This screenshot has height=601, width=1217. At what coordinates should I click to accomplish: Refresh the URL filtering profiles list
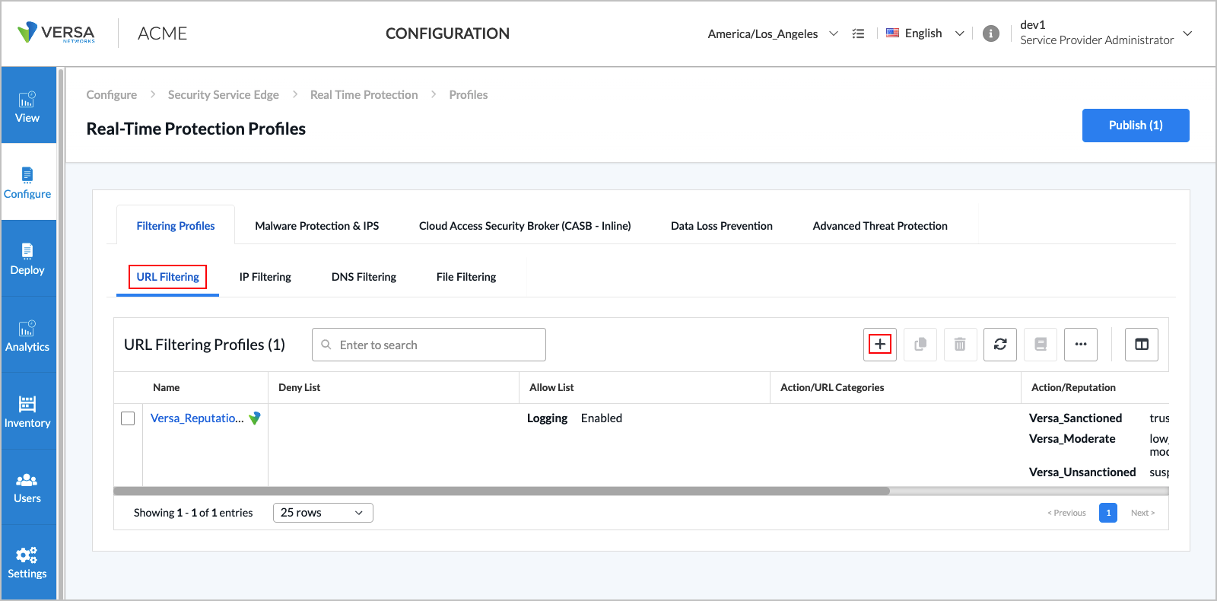[x=1000, y=345]
